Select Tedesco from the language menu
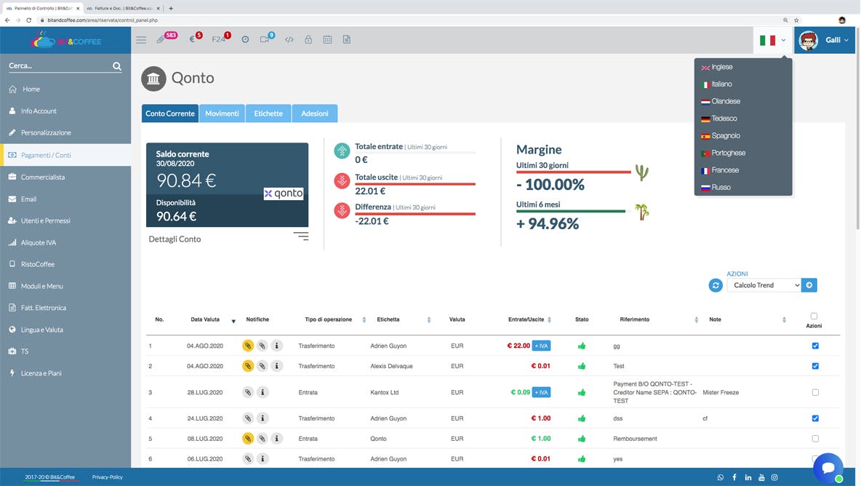This screenshot has width=861, height=486. 724,119
